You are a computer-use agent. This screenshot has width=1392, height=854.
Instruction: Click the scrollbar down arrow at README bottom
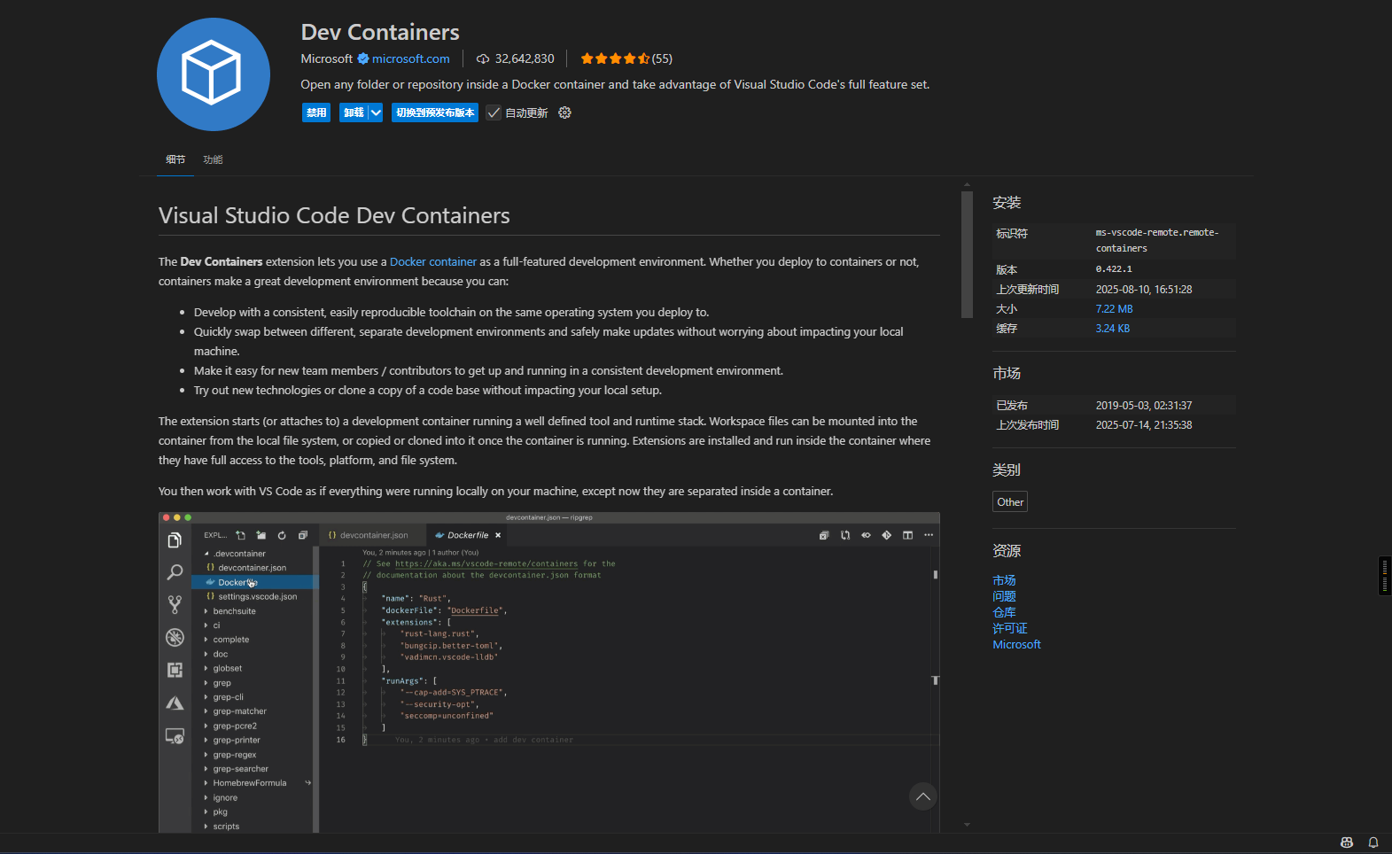point(967,825)
